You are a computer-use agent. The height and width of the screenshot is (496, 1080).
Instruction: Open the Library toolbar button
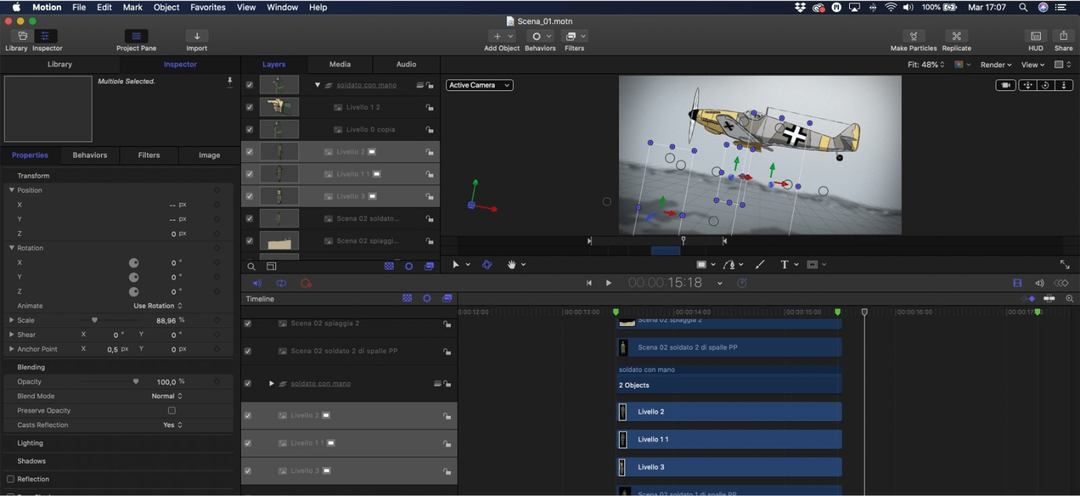coord(22,36)
